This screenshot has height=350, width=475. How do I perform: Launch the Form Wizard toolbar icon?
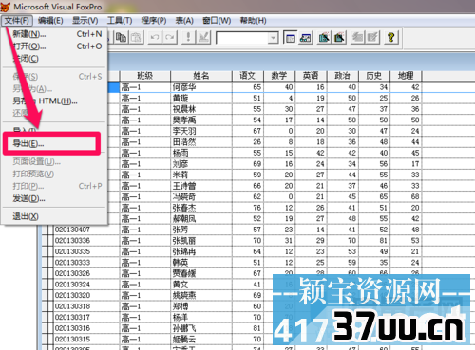pos(324,37)
